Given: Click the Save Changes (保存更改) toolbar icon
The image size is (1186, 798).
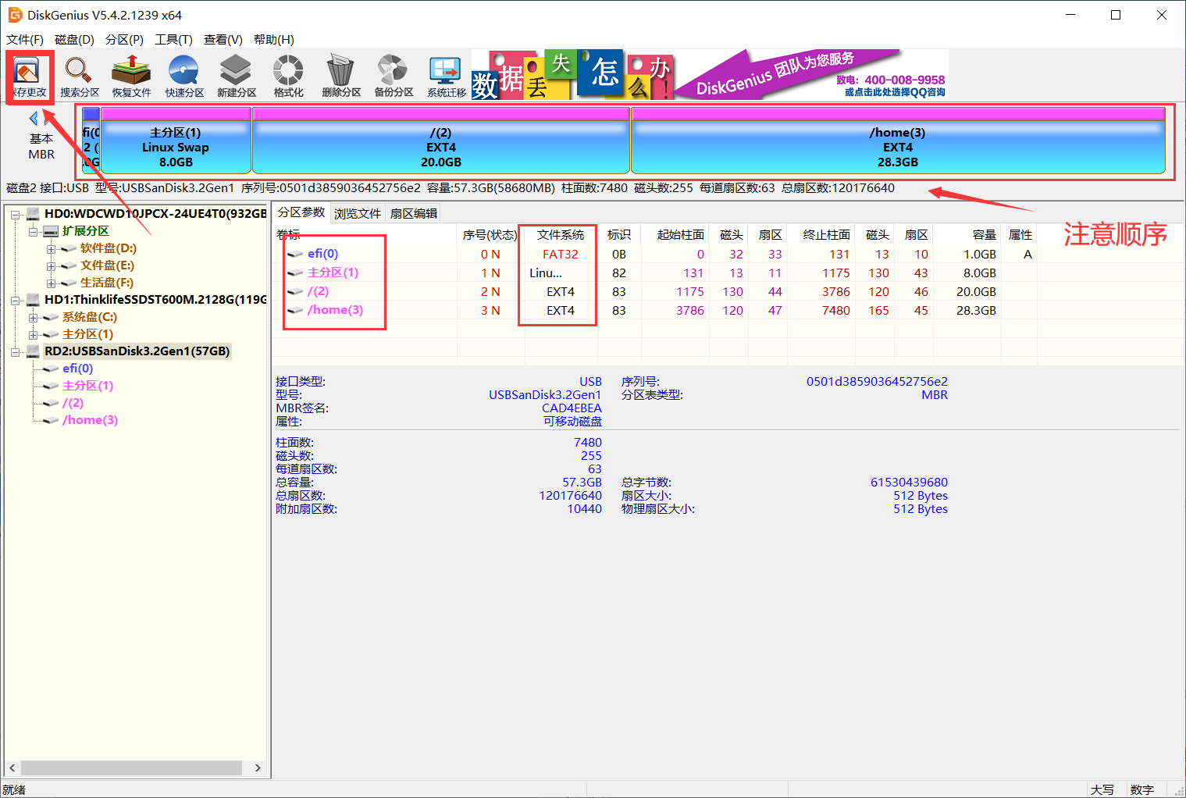Looking at the screenshot, I should coord(29,76).
